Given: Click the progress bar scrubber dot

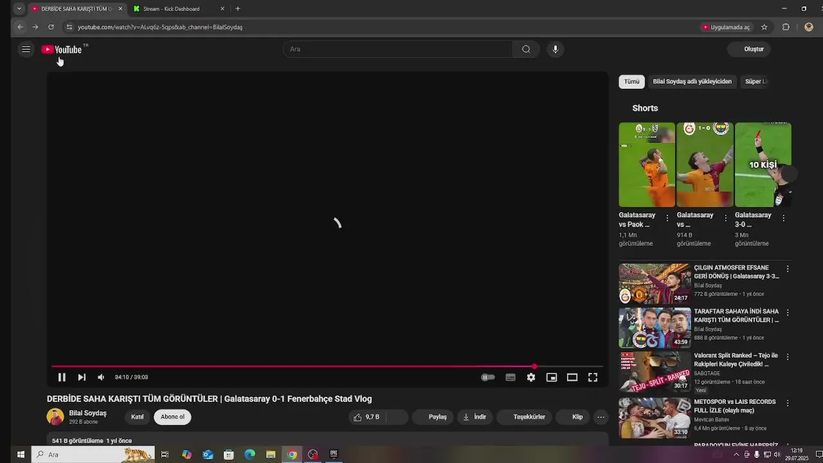Looking at the screenshot, I should point(534,367).
